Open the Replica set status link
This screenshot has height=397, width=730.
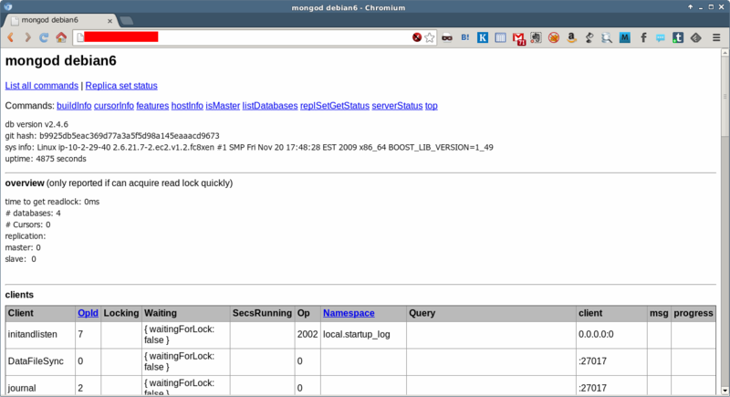pyautogui.click(x=121, y=86)
